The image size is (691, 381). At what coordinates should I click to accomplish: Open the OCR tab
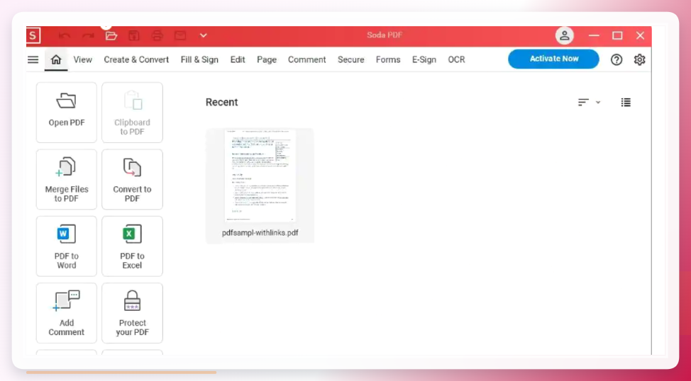[457, 59]
